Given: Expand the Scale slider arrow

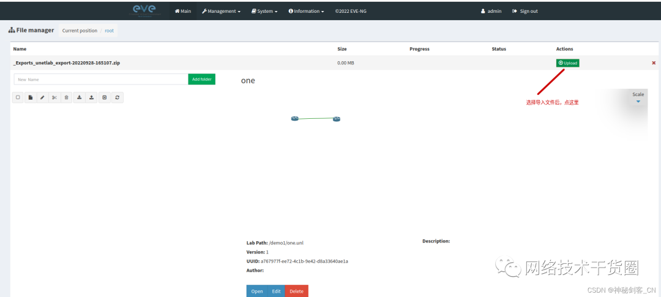Looking at the screenshot, I should pyautogui.click(x=638, y=102).
